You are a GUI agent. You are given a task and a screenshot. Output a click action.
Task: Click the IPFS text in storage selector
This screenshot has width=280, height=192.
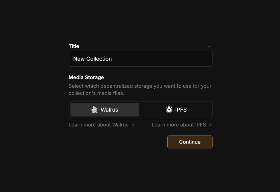tap(181, 109)
